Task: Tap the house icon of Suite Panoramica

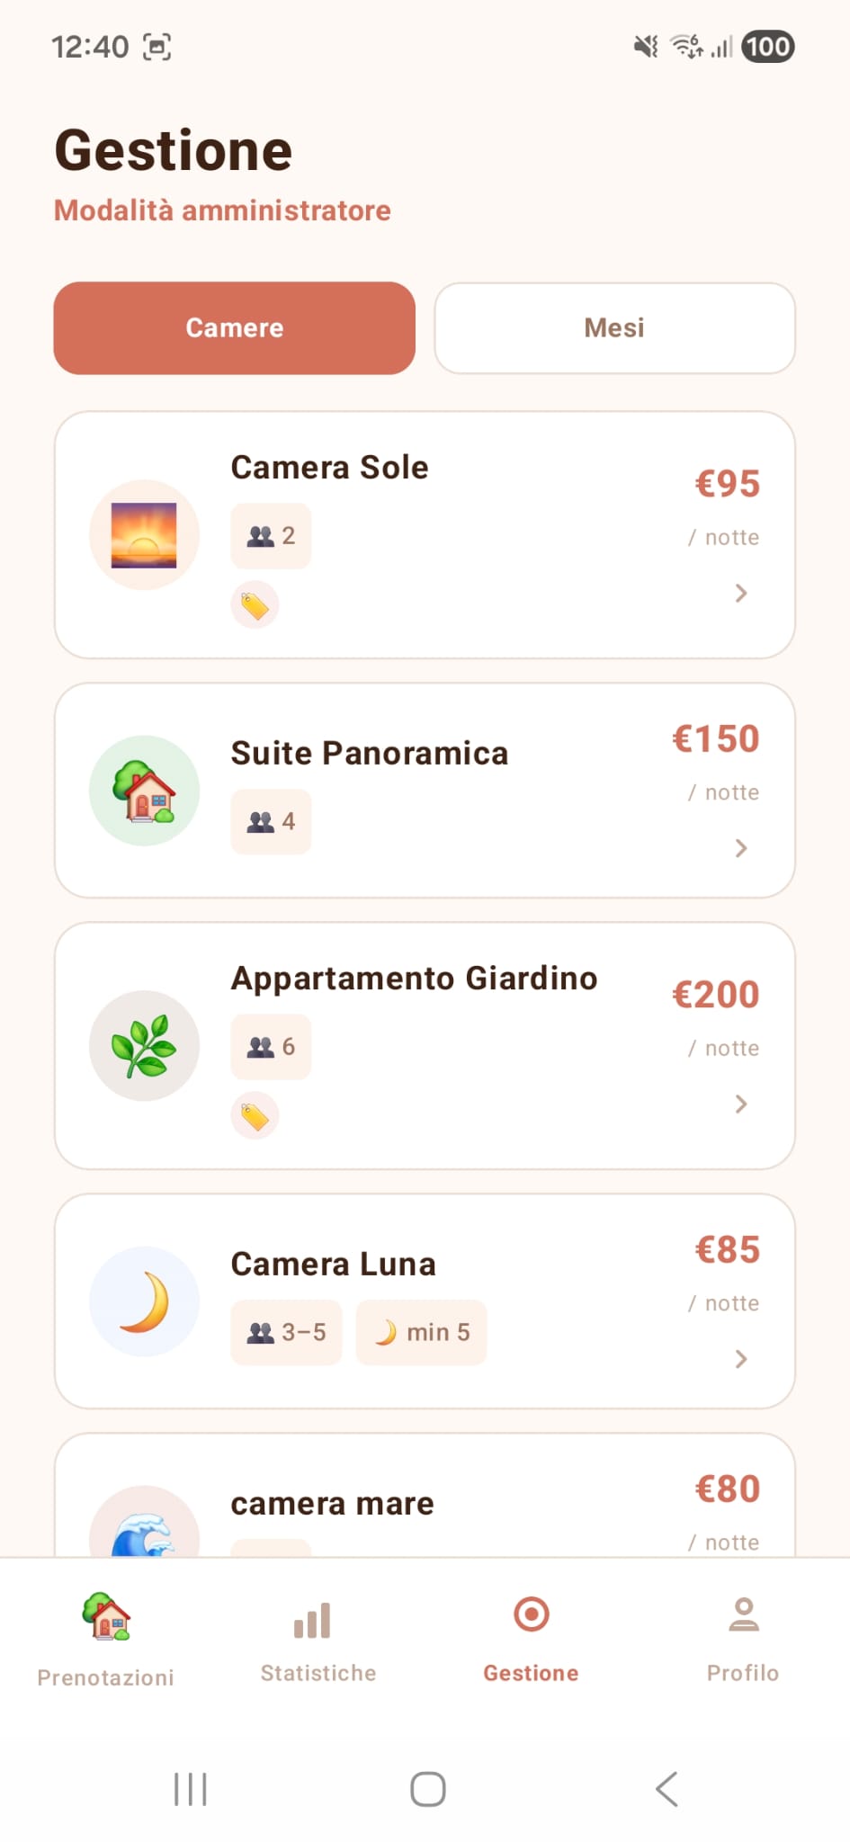Action: tap(144, 791)
